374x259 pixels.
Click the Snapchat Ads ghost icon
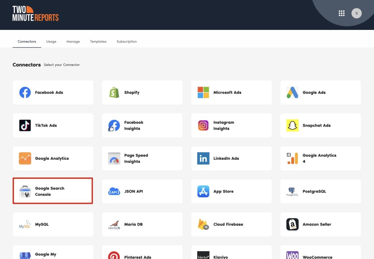[293, 125]
